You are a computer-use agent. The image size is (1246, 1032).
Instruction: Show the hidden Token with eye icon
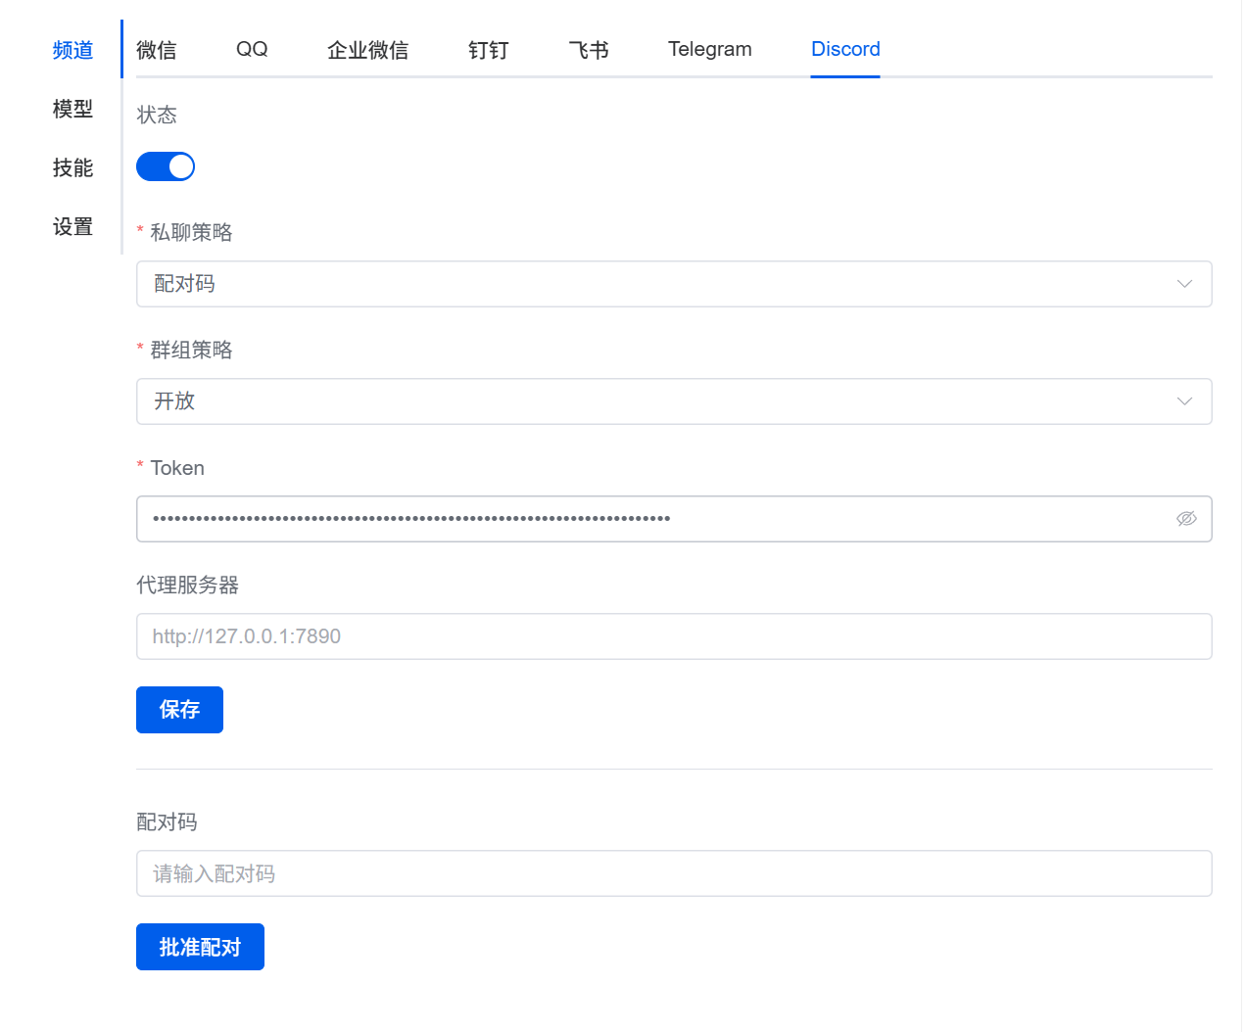coord(1185,519)
